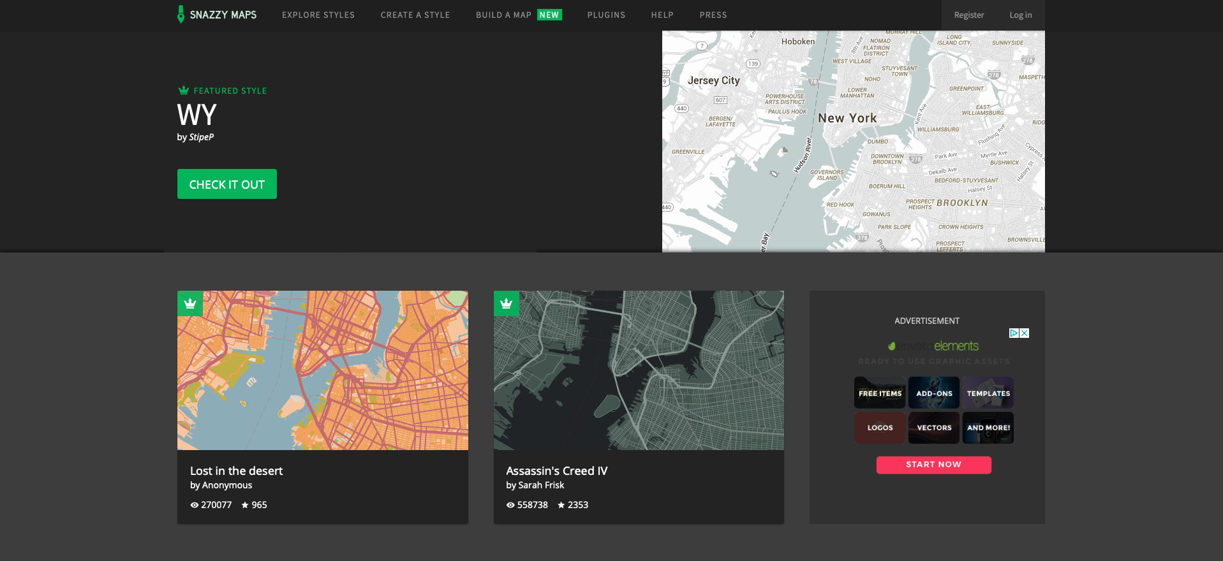
Task: Click the 'BROOKLYN' label on the map
Action: [x=962, y=203]
